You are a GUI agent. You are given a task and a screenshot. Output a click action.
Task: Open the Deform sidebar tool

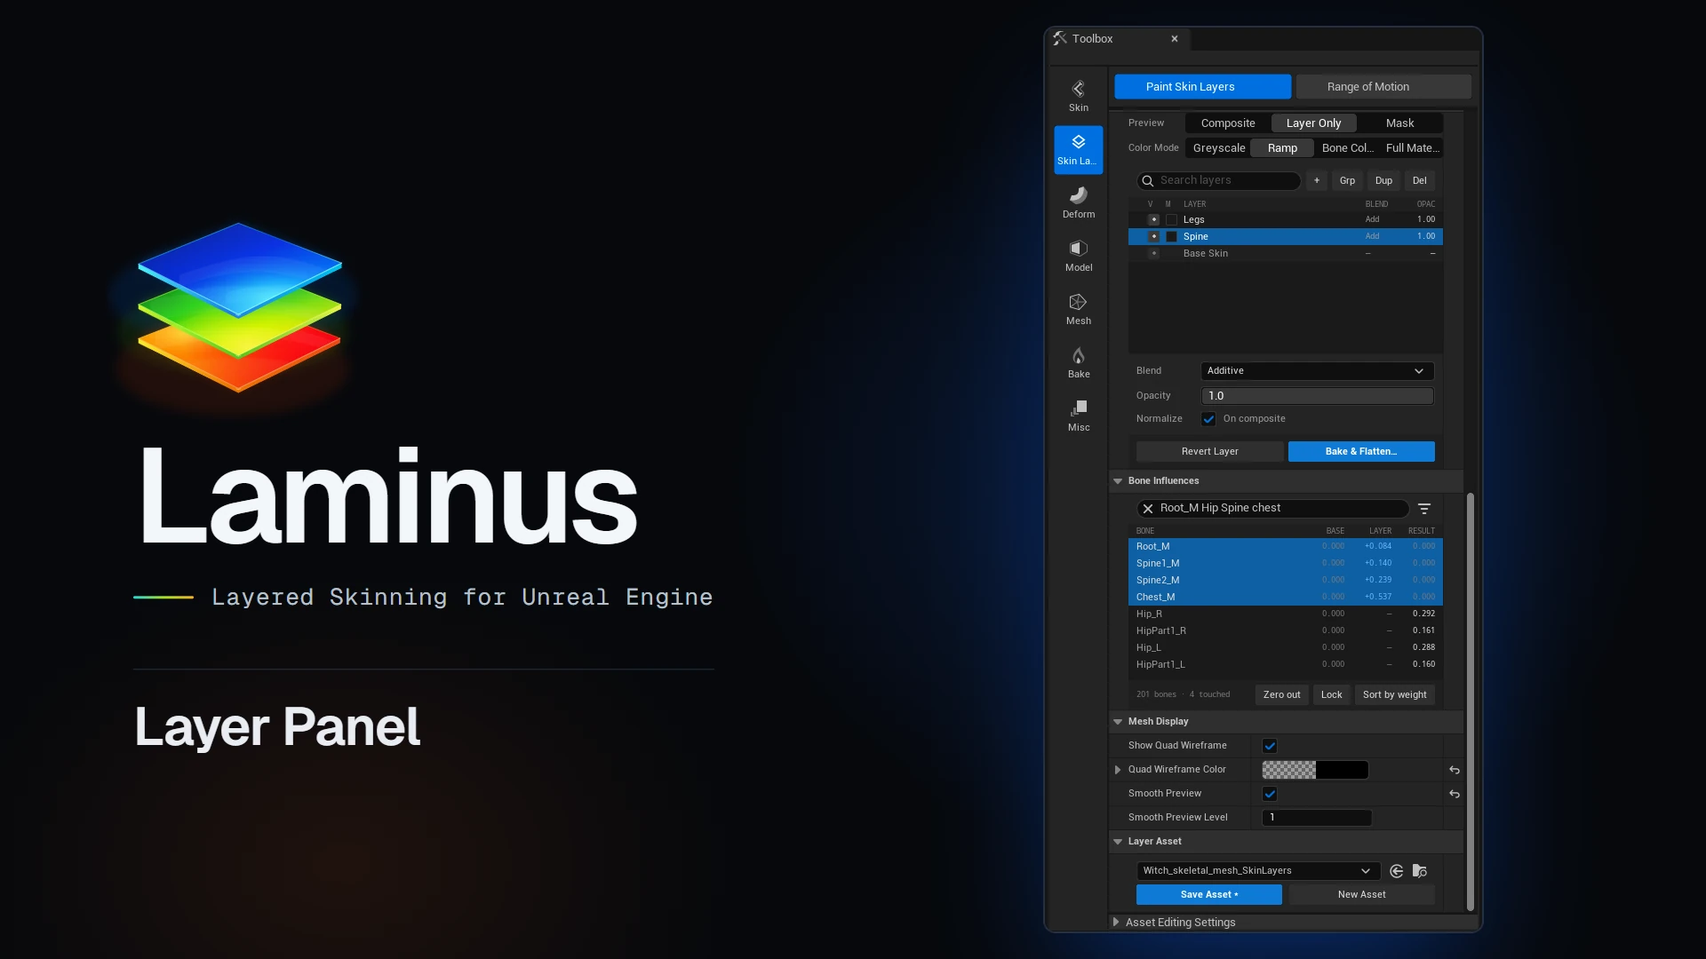click(x=1078, y=202)
